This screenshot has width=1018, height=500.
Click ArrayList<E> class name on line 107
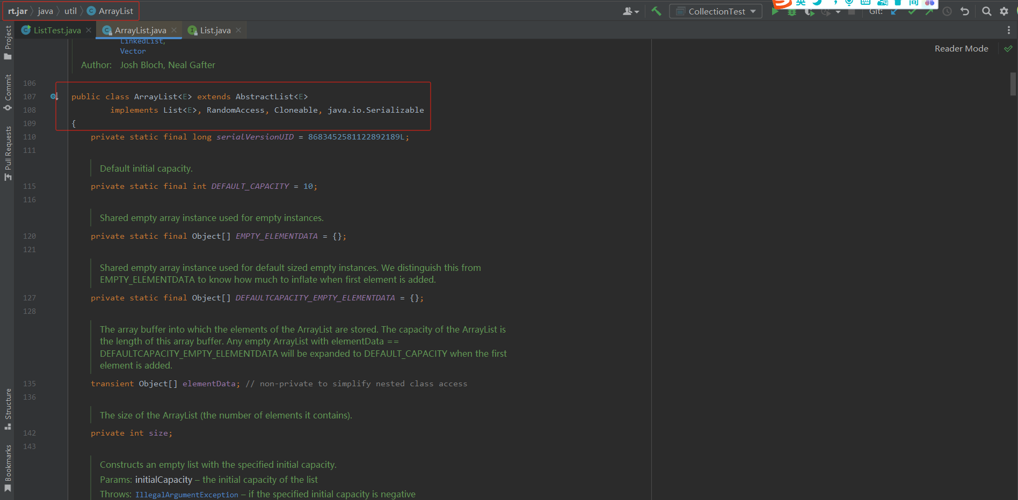(163, 97)
